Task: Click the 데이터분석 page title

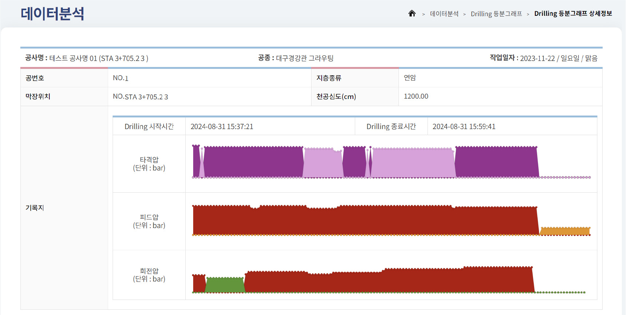Action: [52, 14]
